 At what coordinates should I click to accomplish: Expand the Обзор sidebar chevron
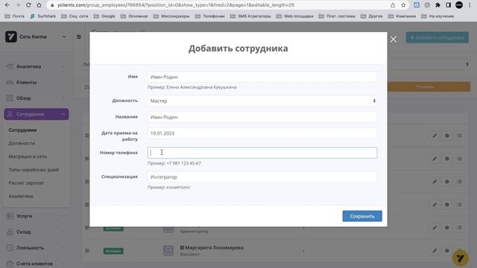pyautogui.click(x=63, y=98)
